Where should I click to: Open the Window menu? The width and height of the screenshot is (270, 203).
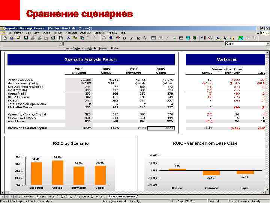[112, 33]
